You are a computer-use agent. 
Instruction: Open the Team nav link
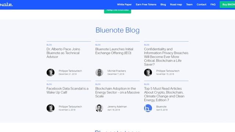(189, 4)
